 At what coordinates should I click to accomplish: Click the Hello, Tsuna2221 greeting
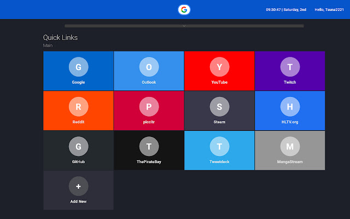click(x=329, y=10)
